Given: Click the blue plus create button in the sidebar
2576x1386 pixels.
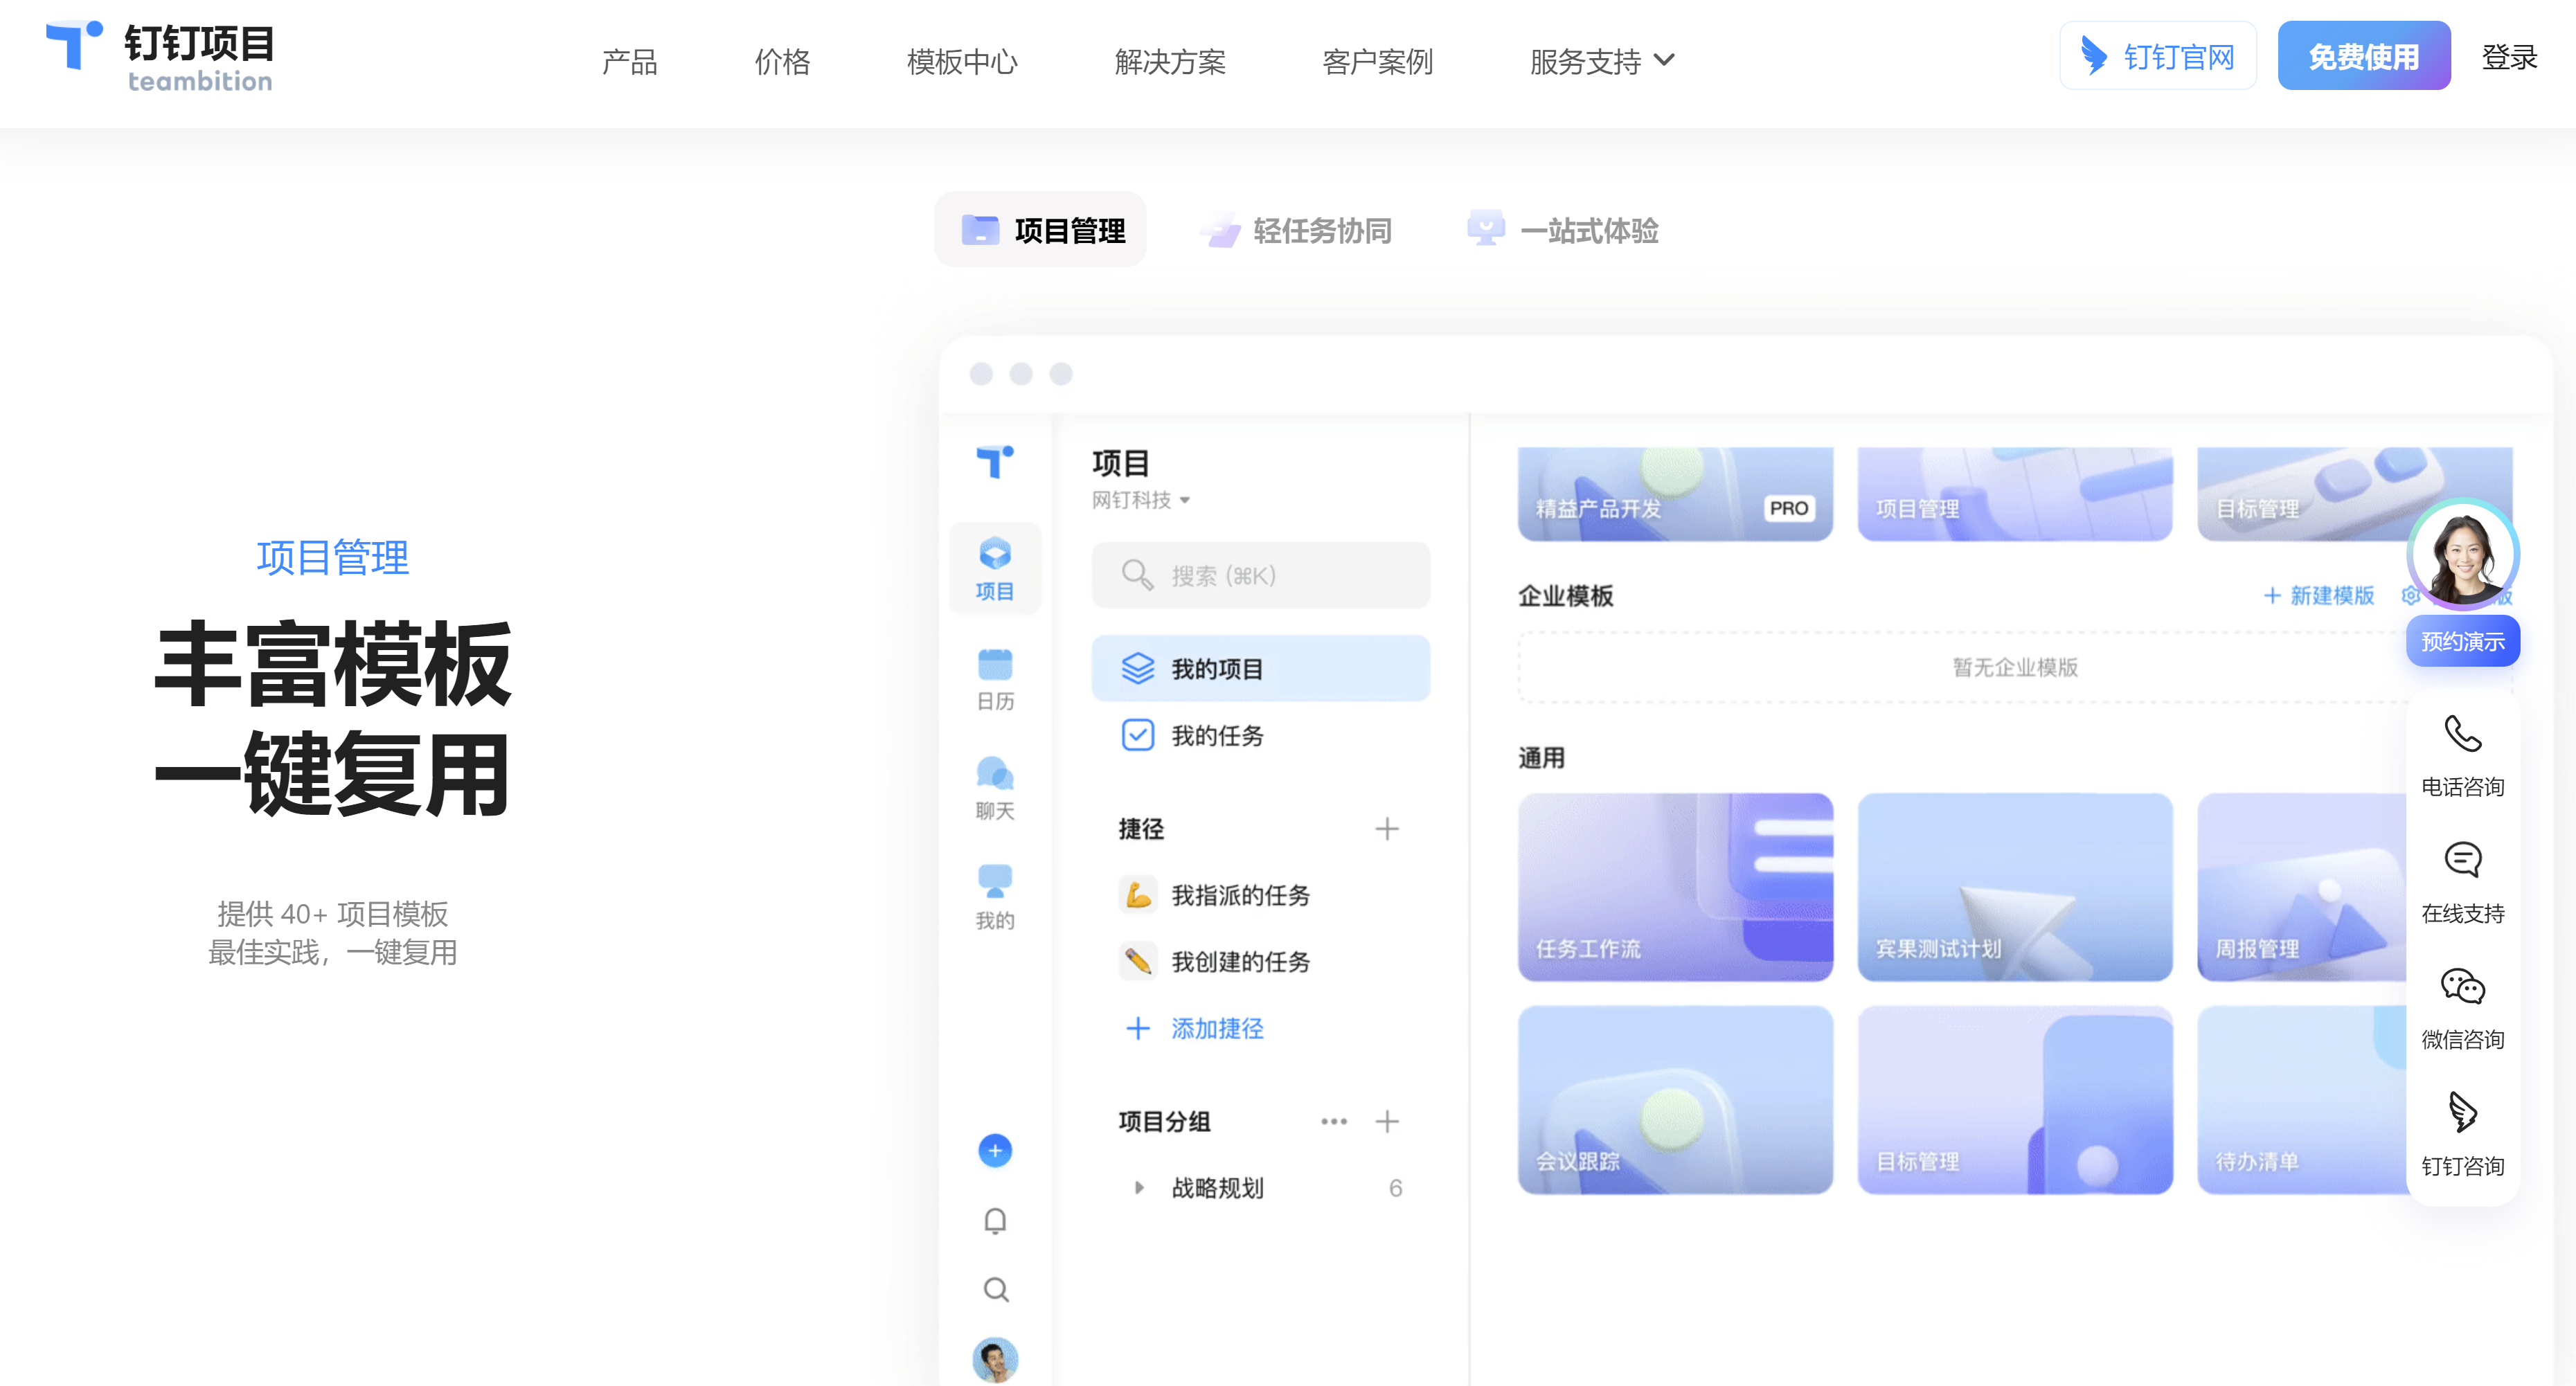Looking at the screenshot, I should [x=994, y=1151].
